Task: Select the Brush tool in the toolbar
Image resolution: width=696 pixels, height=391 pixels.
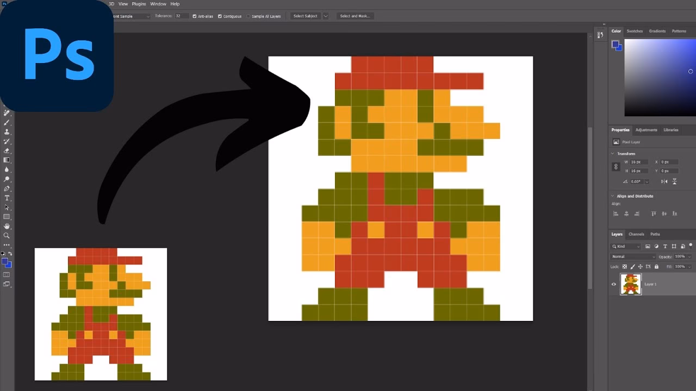Action: pos(7,123)
